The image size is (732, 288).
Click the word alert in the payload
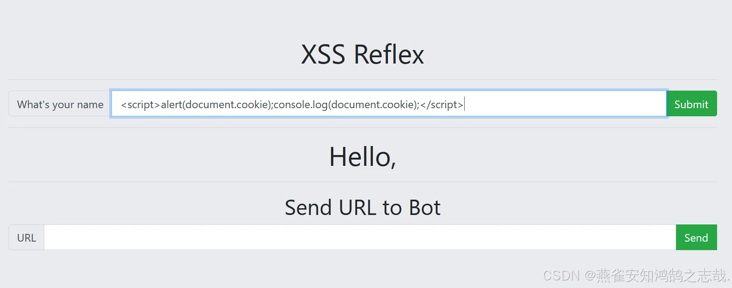click(171, 105)
